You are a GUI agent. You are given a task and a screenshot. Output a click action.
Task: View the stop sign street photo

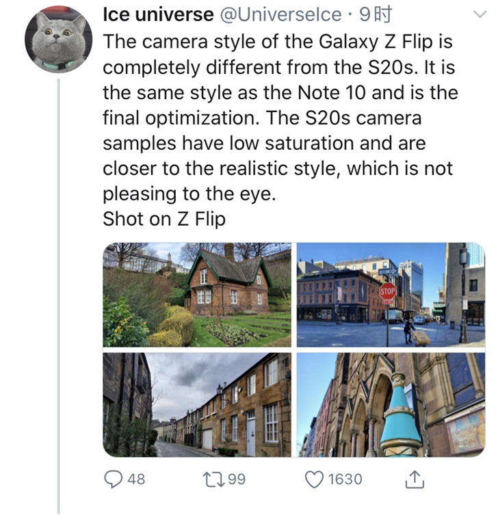tap(391, 295)
